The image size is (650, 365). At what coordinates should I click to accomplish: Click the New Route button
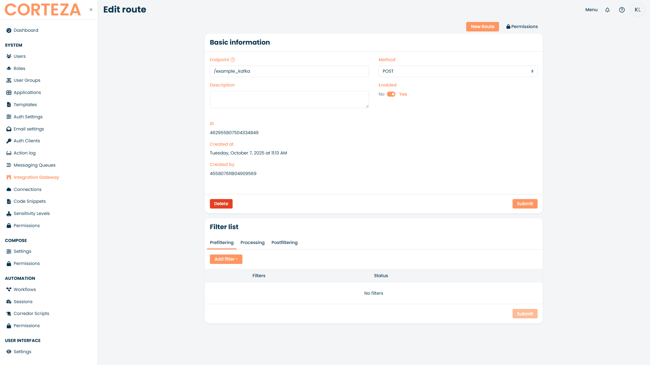tap(482, 27)
